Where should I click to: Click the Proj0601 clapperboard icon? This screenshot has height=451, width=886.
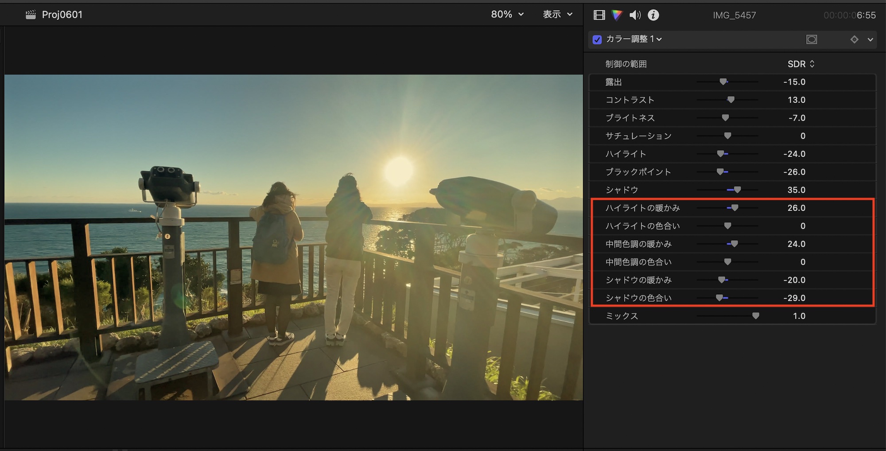click(31, 15)
